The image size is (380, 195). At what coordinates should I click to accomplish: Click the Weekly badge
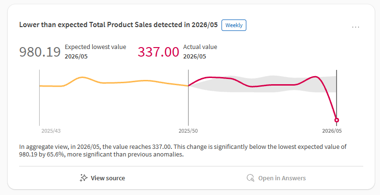click(x=234, y=25)
